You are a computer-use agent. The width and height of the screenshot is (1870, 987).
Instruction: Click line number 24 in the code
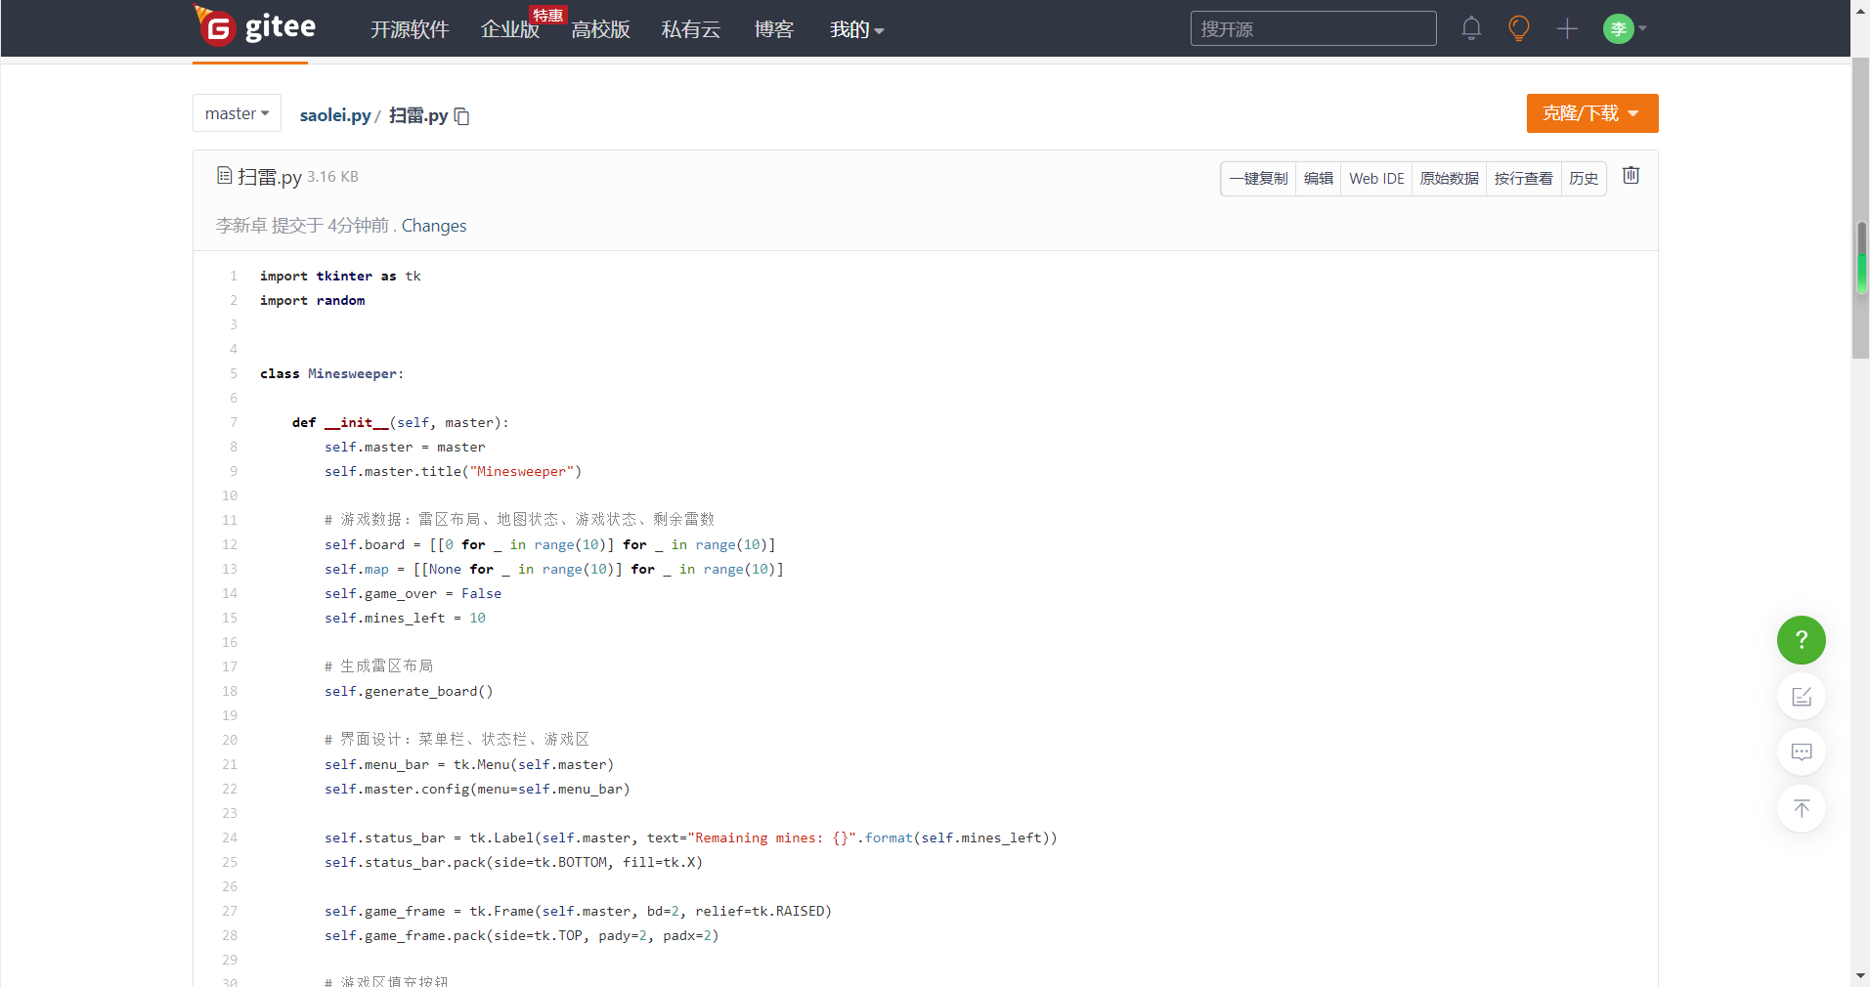tap(230, 837)
